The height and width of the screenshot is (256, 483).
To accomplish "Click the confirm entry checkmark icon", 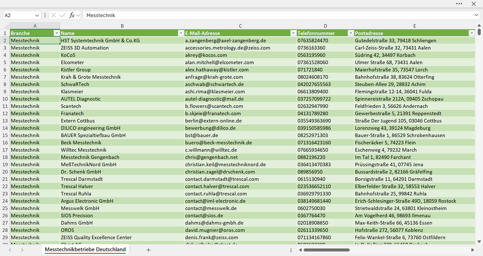I will click(x=63, y=15).
